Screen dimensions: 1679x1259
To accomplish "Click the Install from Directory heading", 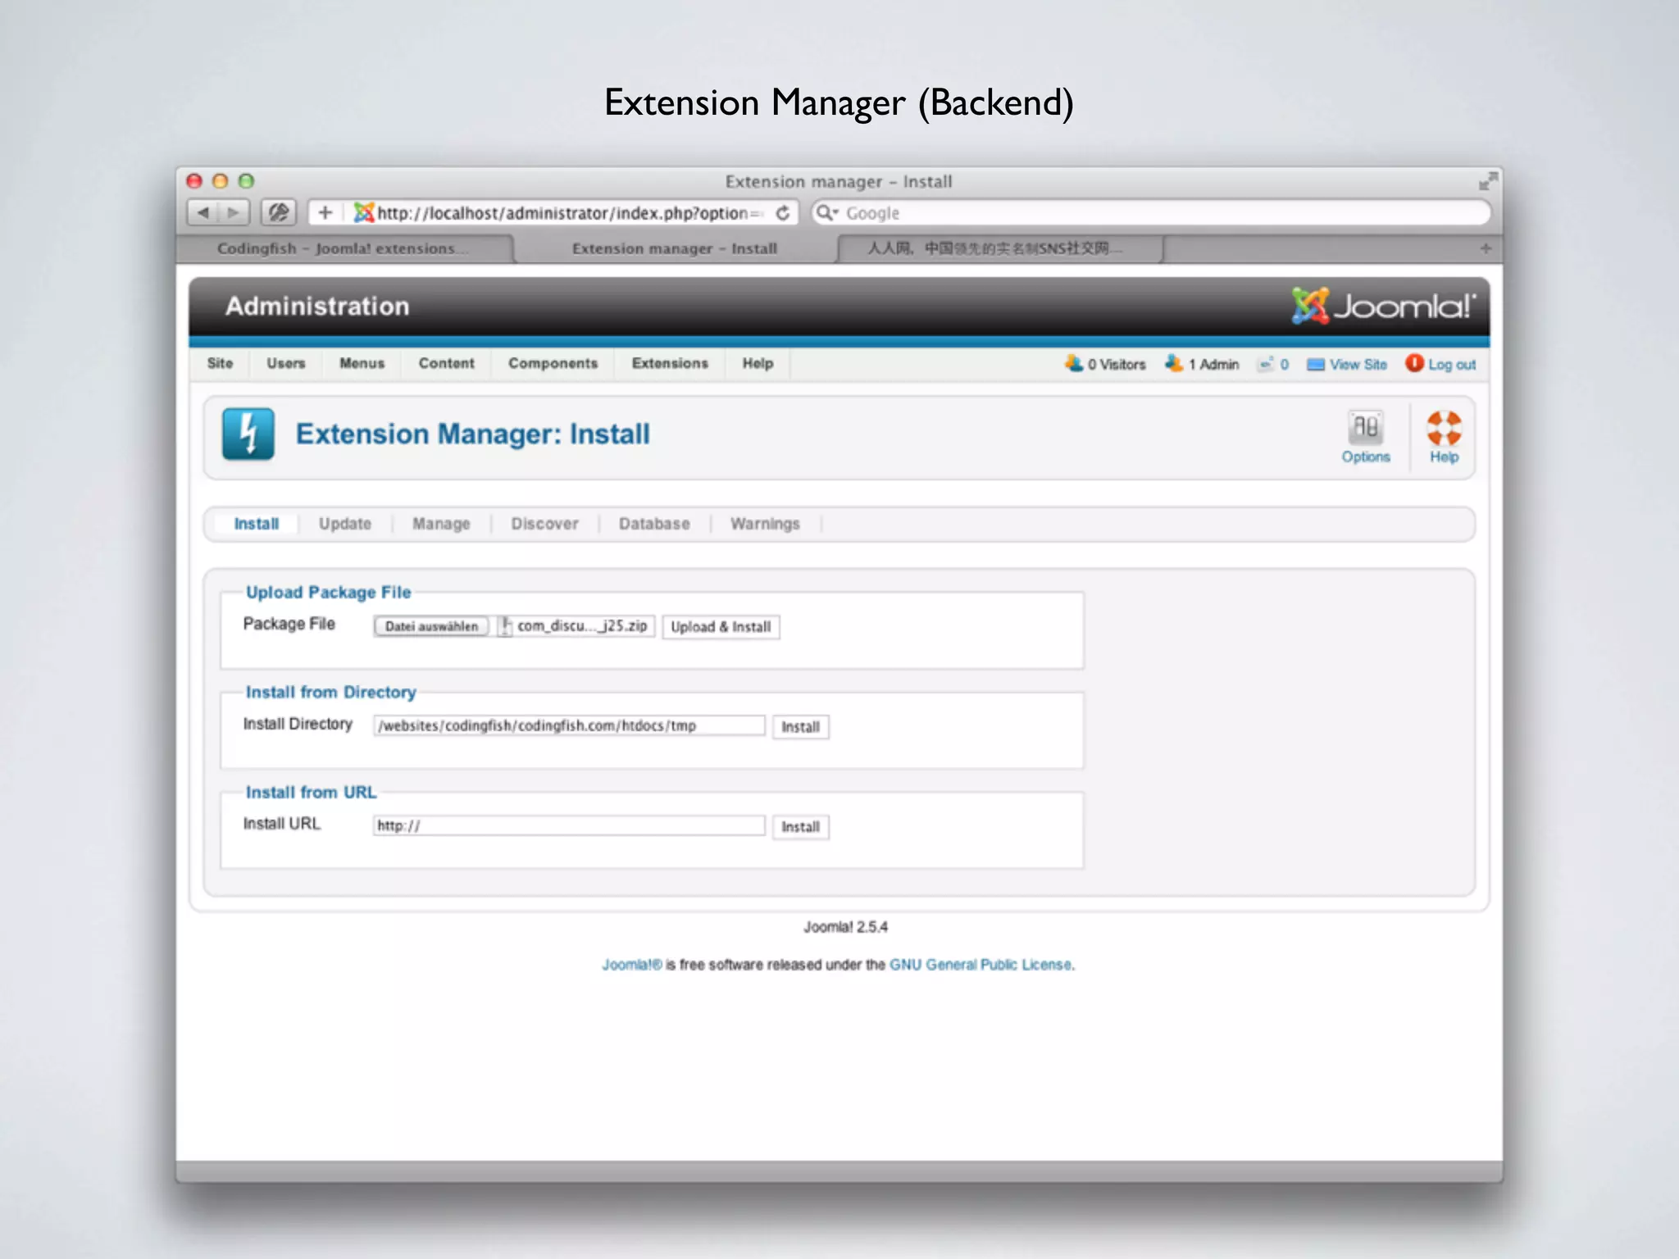I will (x=330, y=692).
